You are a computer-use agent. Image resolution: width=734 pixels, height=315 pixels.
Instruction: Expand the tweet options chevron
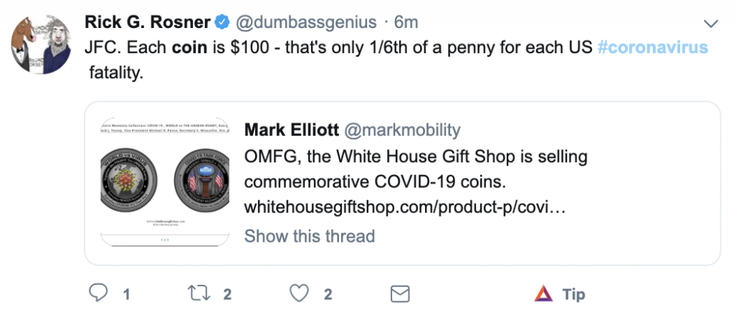coord(711,24)
